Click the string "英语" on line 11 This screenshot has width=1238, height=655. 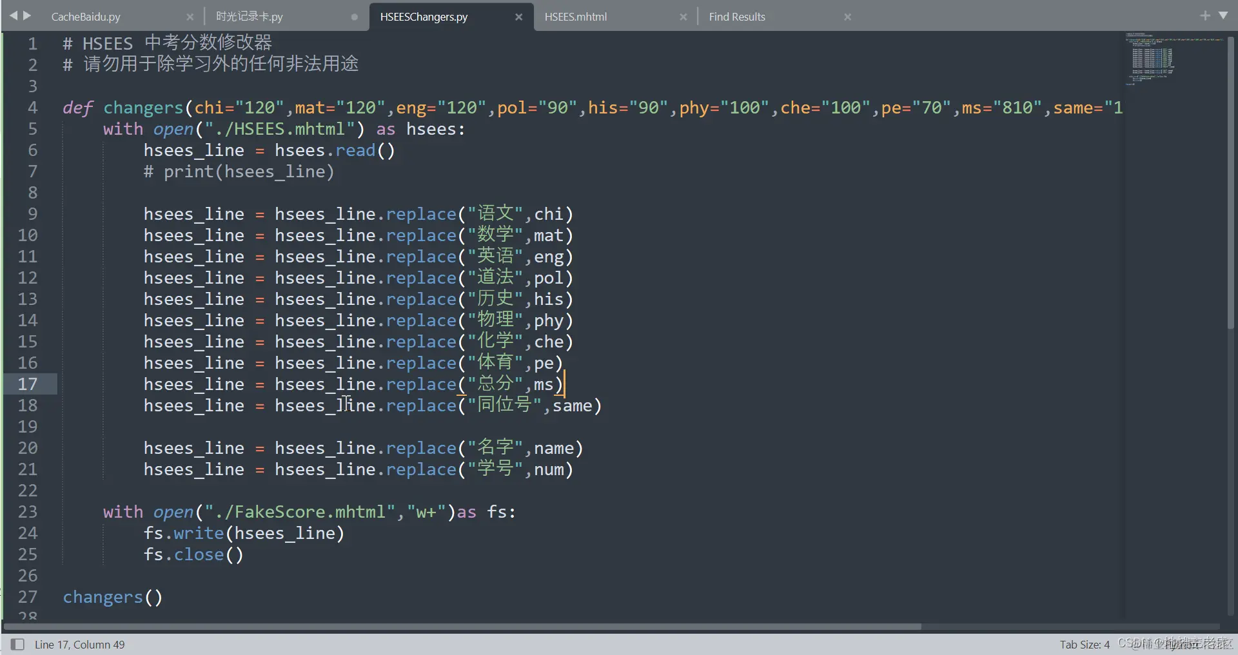point(495,256)
